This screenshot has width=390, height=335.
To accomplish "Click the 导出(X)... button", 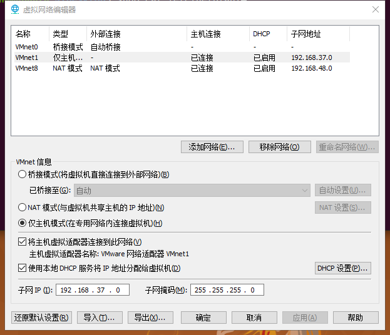I will point(150,317).
